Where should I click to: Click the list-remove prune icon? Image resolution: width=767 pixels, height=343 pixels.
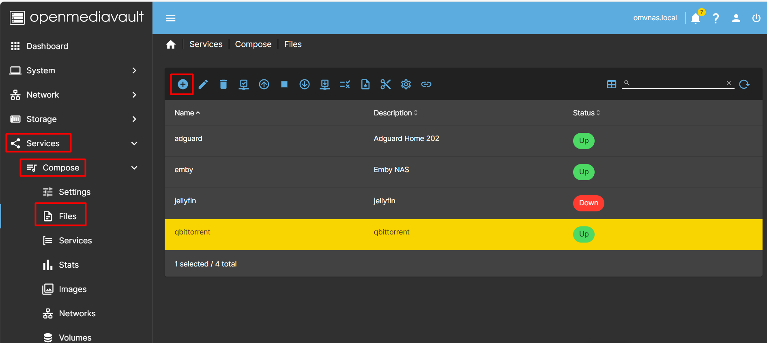point(345,84)
